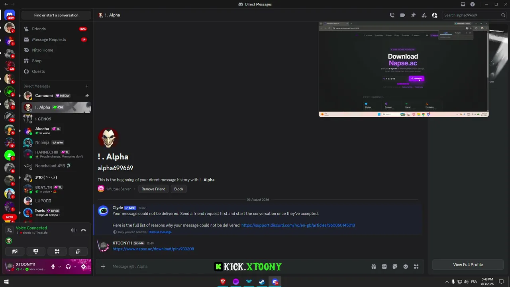Open apps launcher in the message bar

[416, 267]
